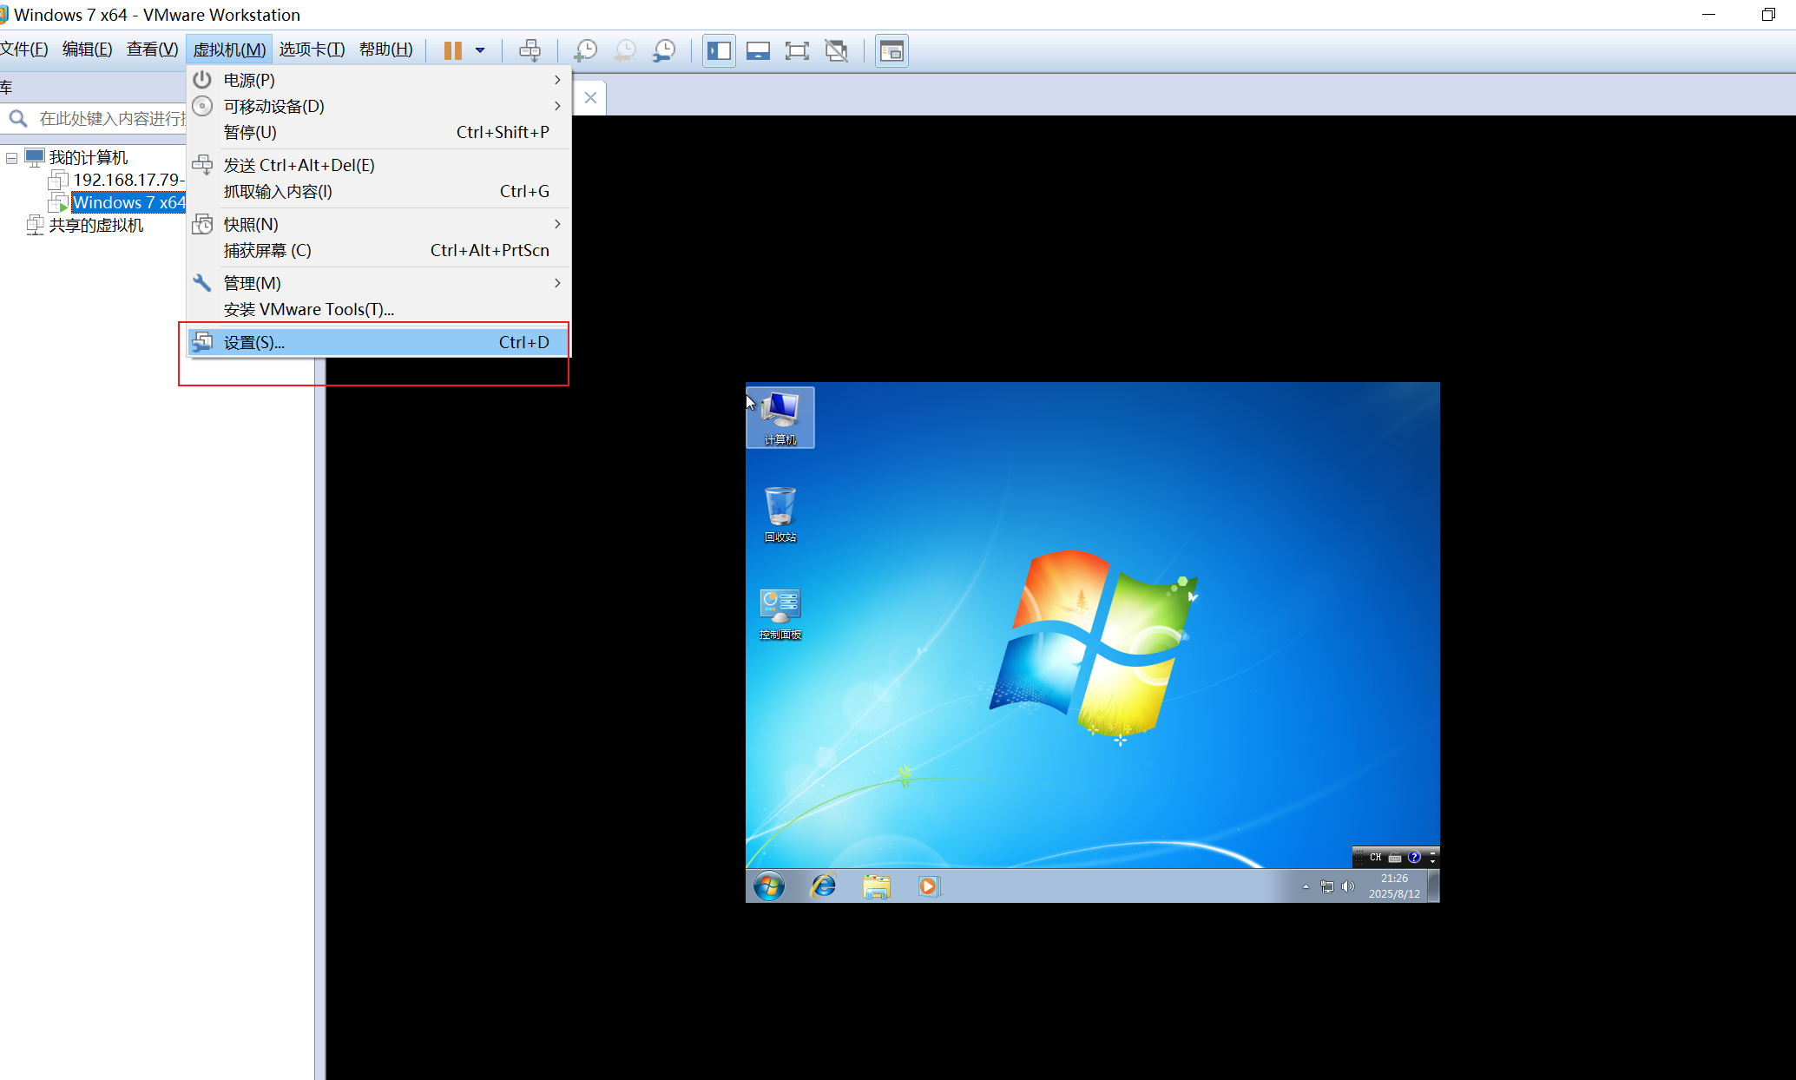Minimize the VMware Workstation window
Image resolution: width=1796 pixels, height=1080 pixels.
tap(1708, 14)
